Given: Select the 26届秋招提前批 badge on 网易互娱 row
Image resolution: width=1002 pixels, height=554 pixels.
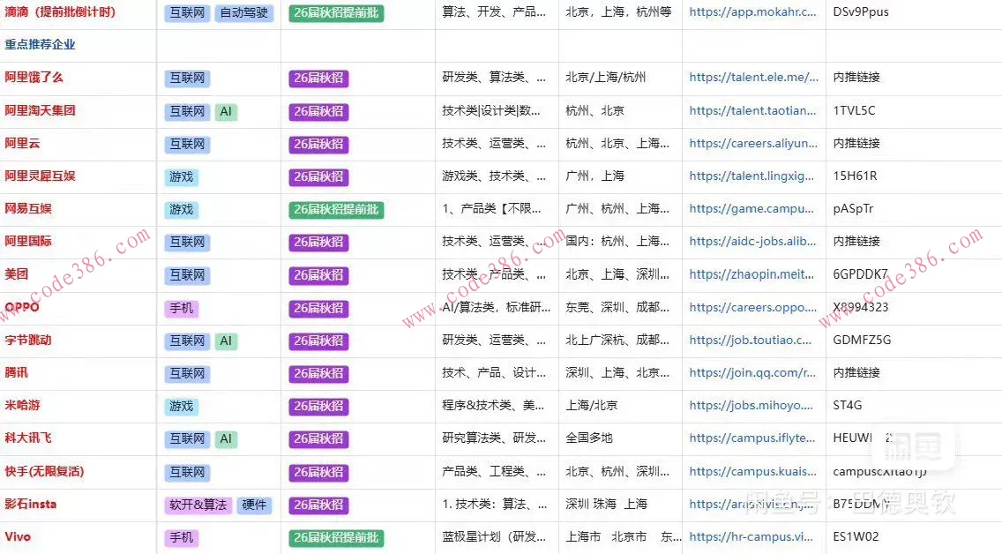Looking at the screenshot, I should (x=335, y=209).
